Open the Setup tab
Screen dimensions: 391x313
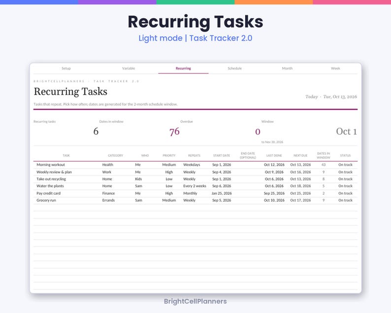tap(66, 68)
